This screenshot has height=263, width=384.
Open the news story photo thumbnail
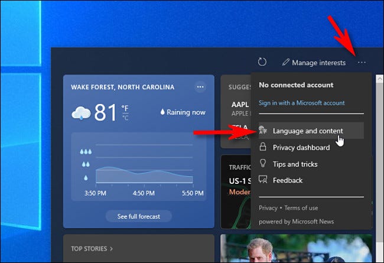[295, 248]
